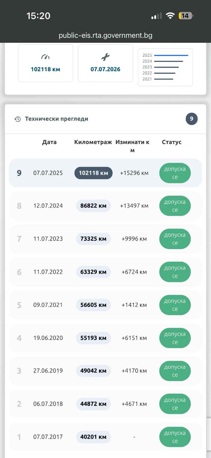Tap the Wi-Fi status icon
Screen dimensions: 211x458
tap(170, 16)
